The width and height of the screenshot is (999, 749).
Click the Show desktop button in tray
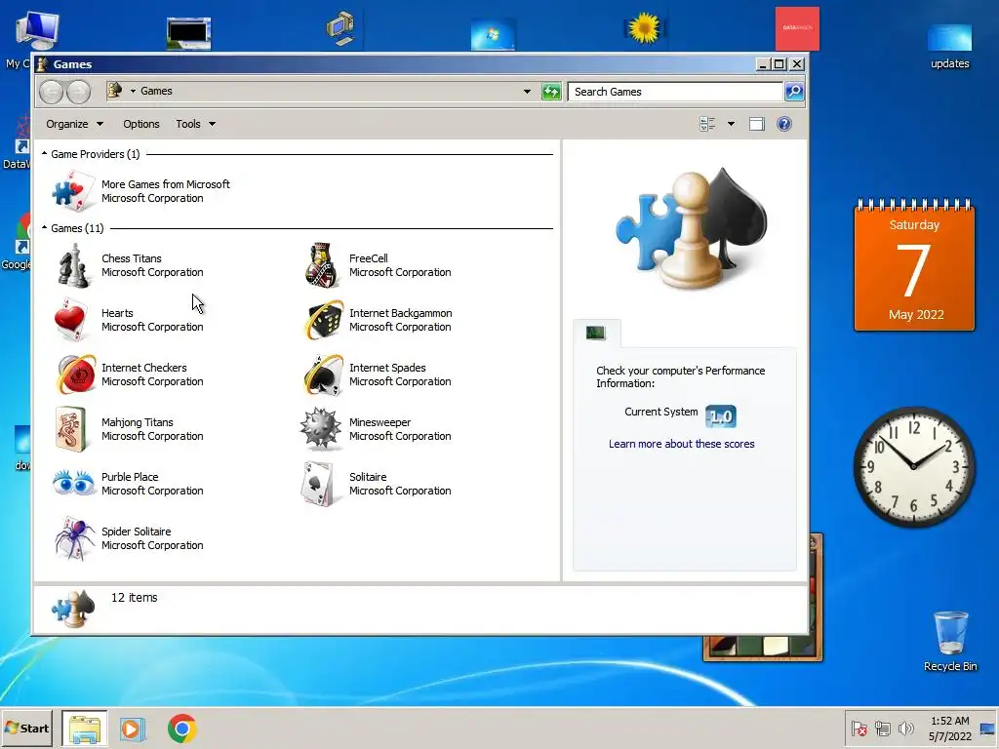(x=987, y=728)
